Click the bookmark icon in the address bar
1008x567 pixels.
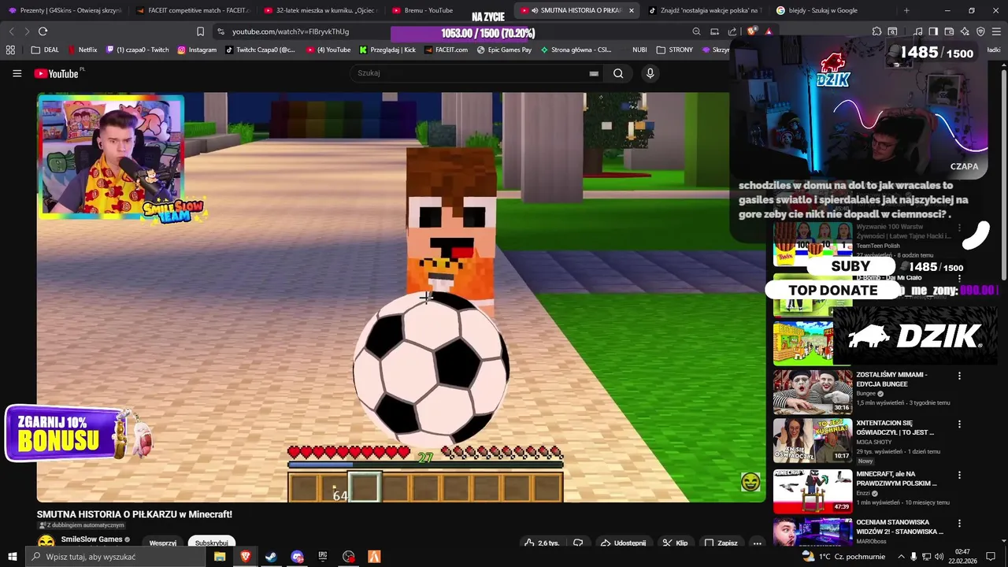[200, 31]
